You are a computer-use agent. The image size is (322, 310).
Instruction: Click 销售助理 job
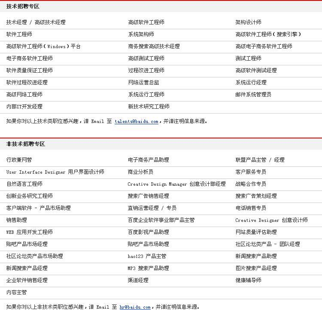[17, 220]
